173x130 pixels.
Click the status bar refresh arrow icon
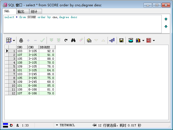(11, 125)
